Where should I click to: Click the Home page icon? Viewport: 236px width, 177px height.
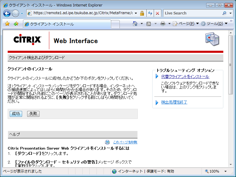(x=135, y=24)
